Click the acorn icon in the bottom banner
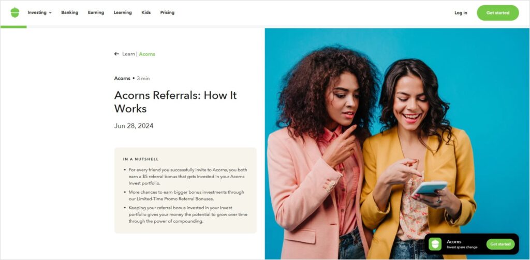 (435, 244)
